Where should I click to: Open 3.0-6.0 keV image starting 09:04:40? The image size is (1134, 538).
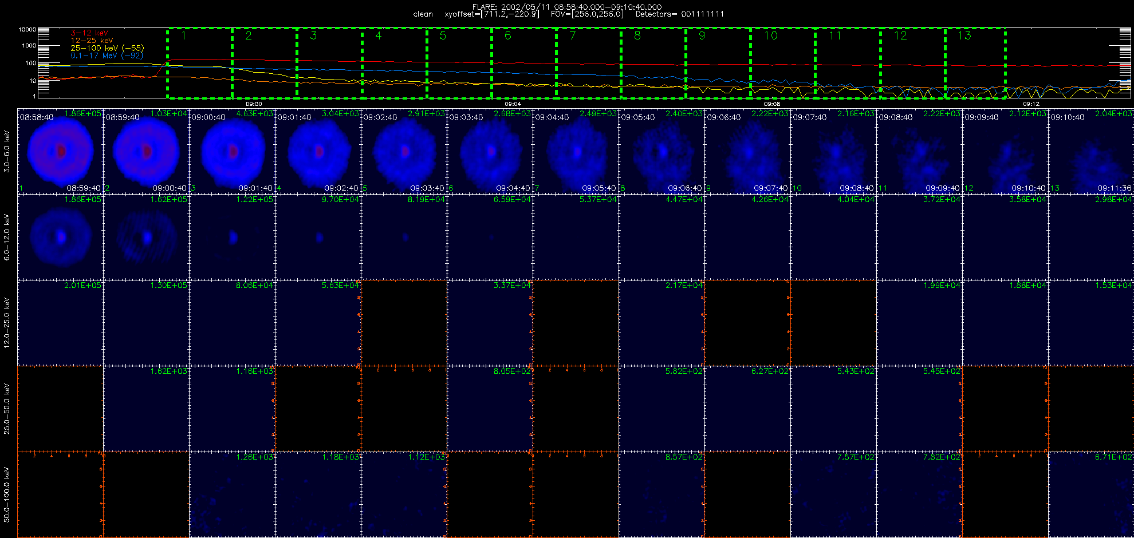point(576,151)
